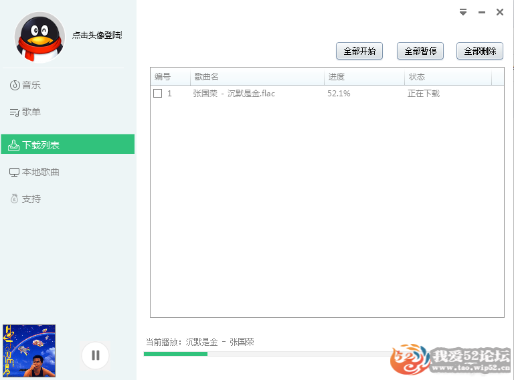The image size is (514, 380).
Task: Click the 正在下载 status text
Action: click(x=424, y=94)
